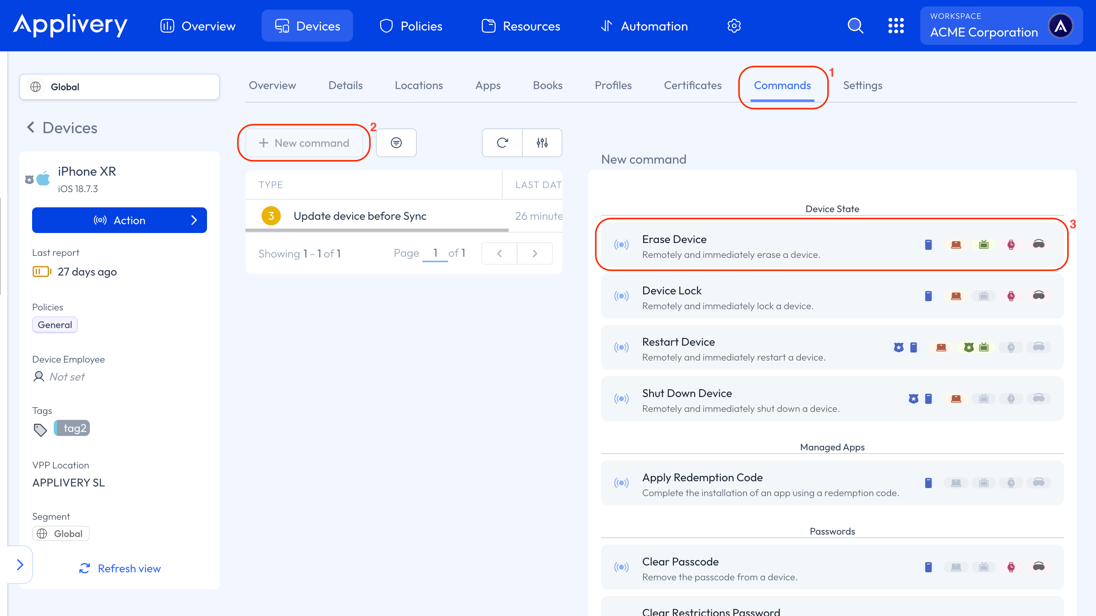This screenshot has height=616, width=1096.
Task: Click the page number input field
Action: [x=435, y=253]
